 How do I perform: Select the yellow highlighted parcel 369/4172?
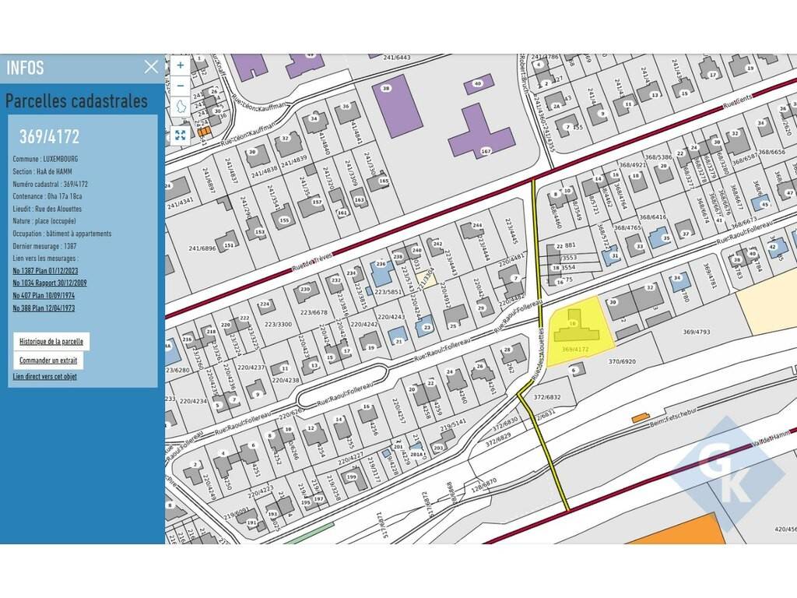pos(580,336)
